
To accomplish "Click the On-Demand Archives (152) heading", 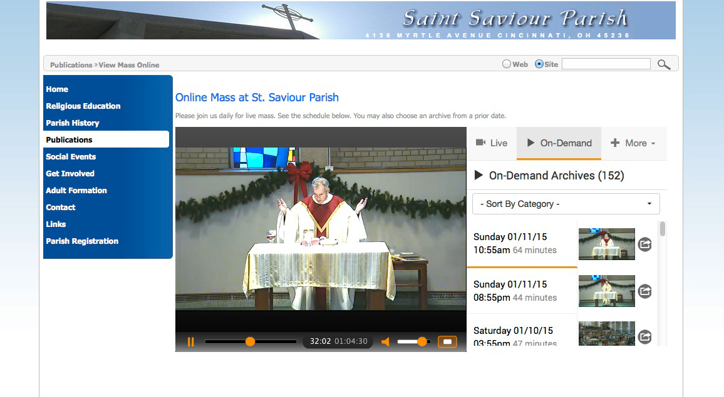I will tap(556, 176).
